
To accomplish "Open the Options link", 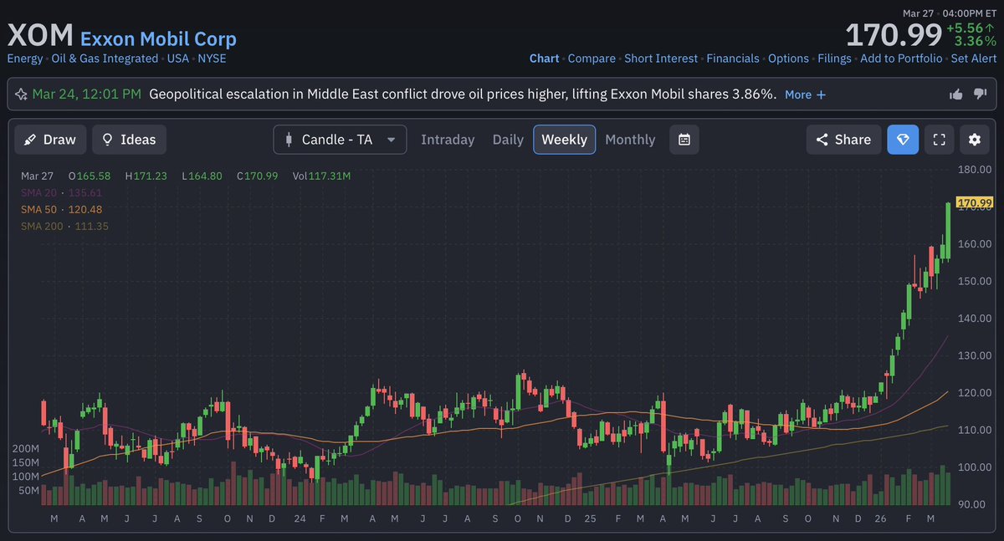I will coord(788,59).
